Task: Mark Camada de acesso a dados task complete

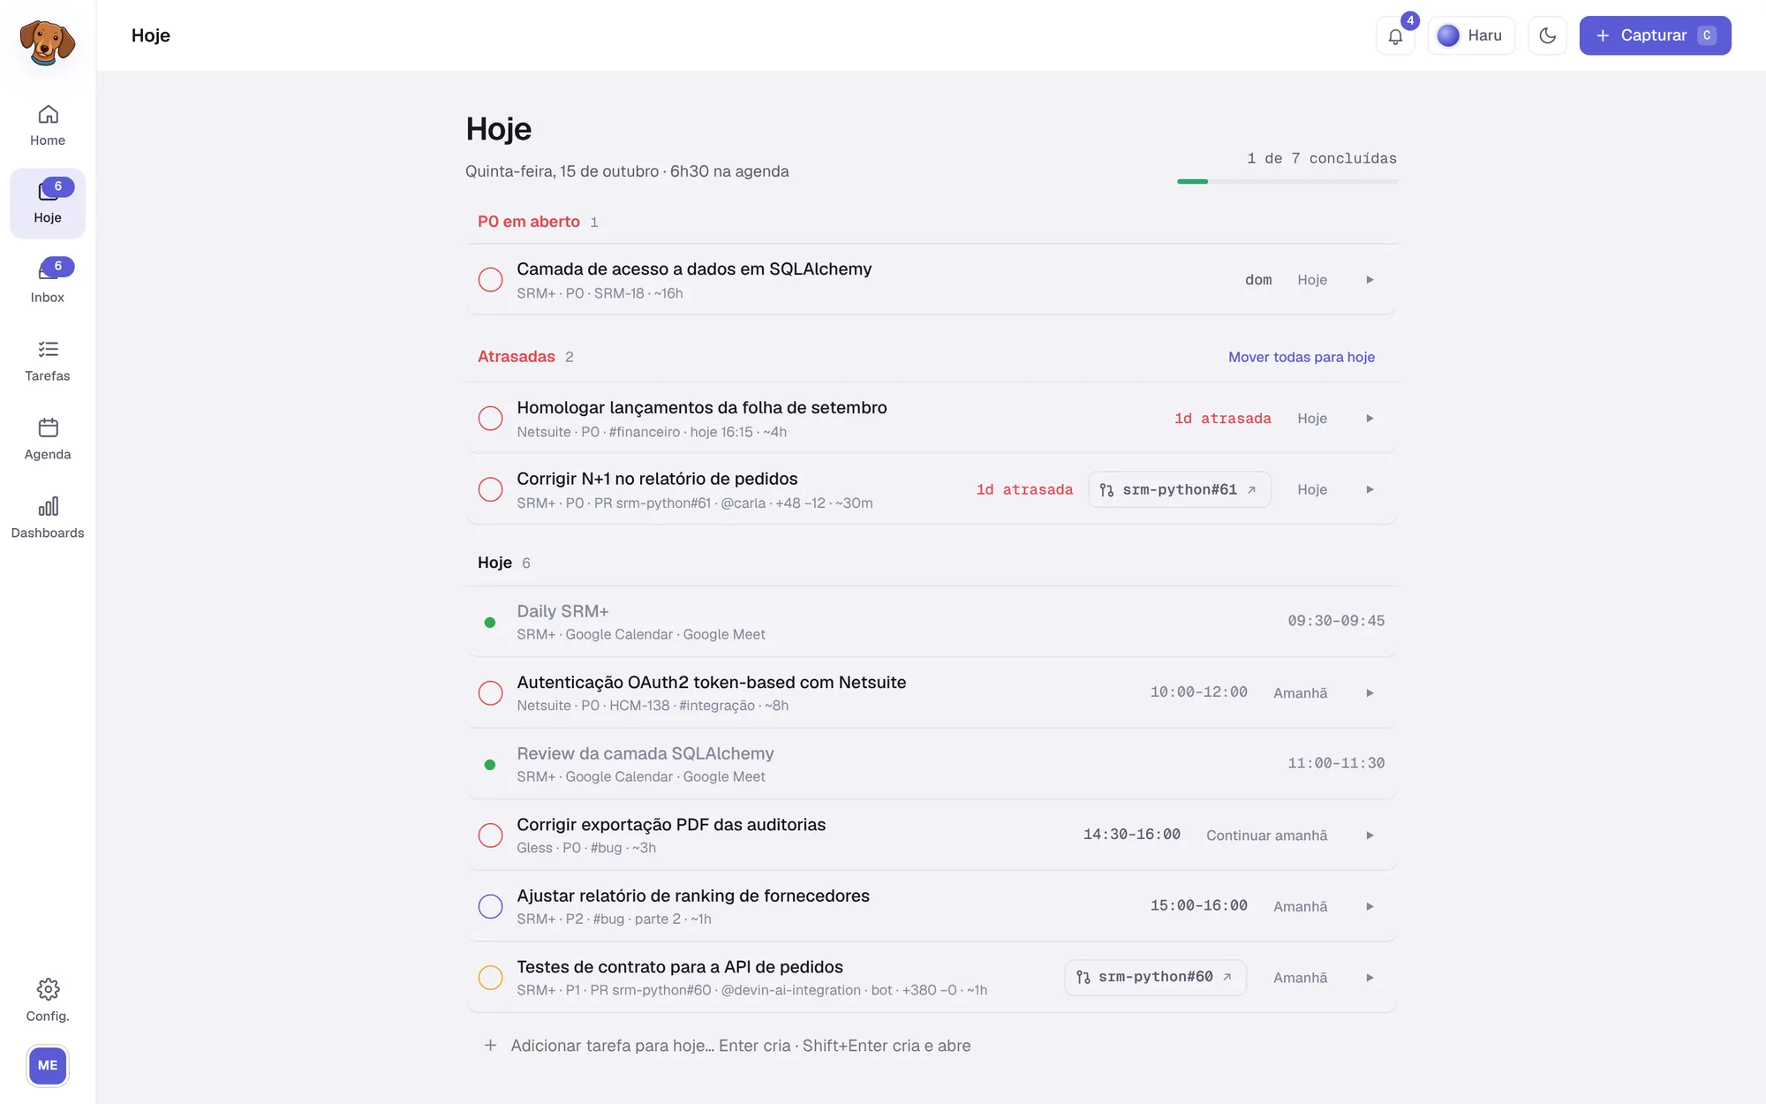Action: (490, 280)
